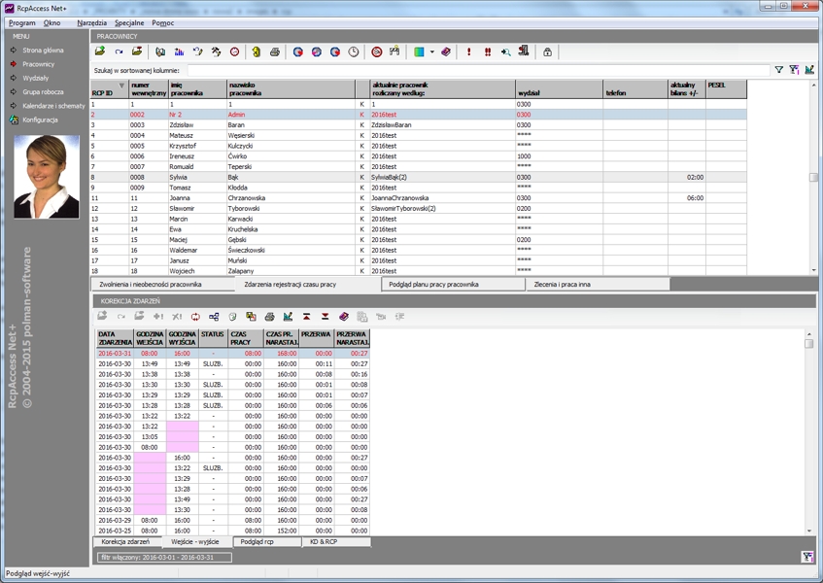The height and width of the screenshot is (583, 823).
Task: Switch to the KD & RCP tab
Action: coord(323,542)
